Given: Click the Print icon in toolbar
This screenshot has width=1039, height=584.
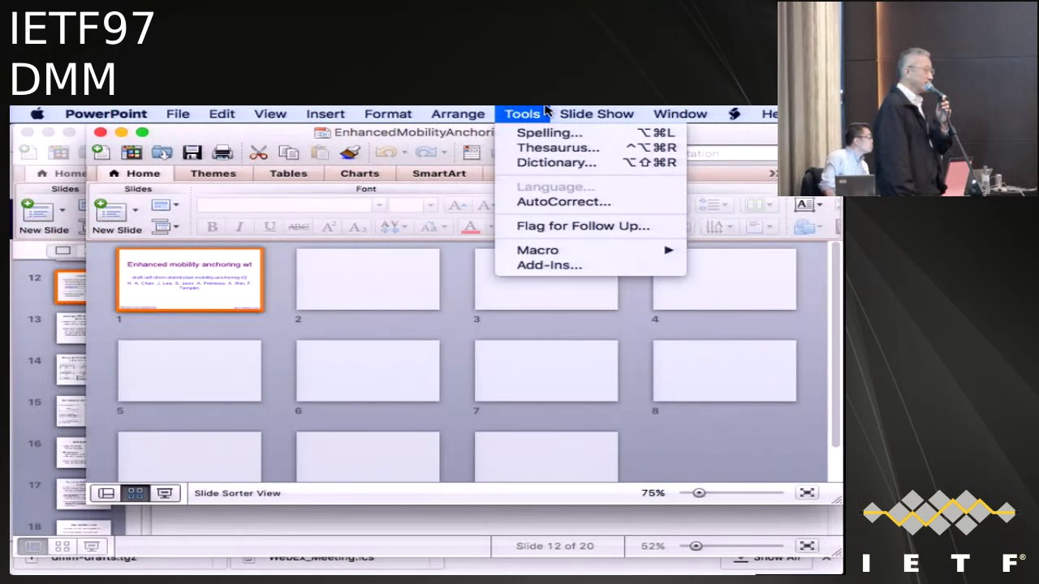Looking at the screenshot, I should (222, 152).
